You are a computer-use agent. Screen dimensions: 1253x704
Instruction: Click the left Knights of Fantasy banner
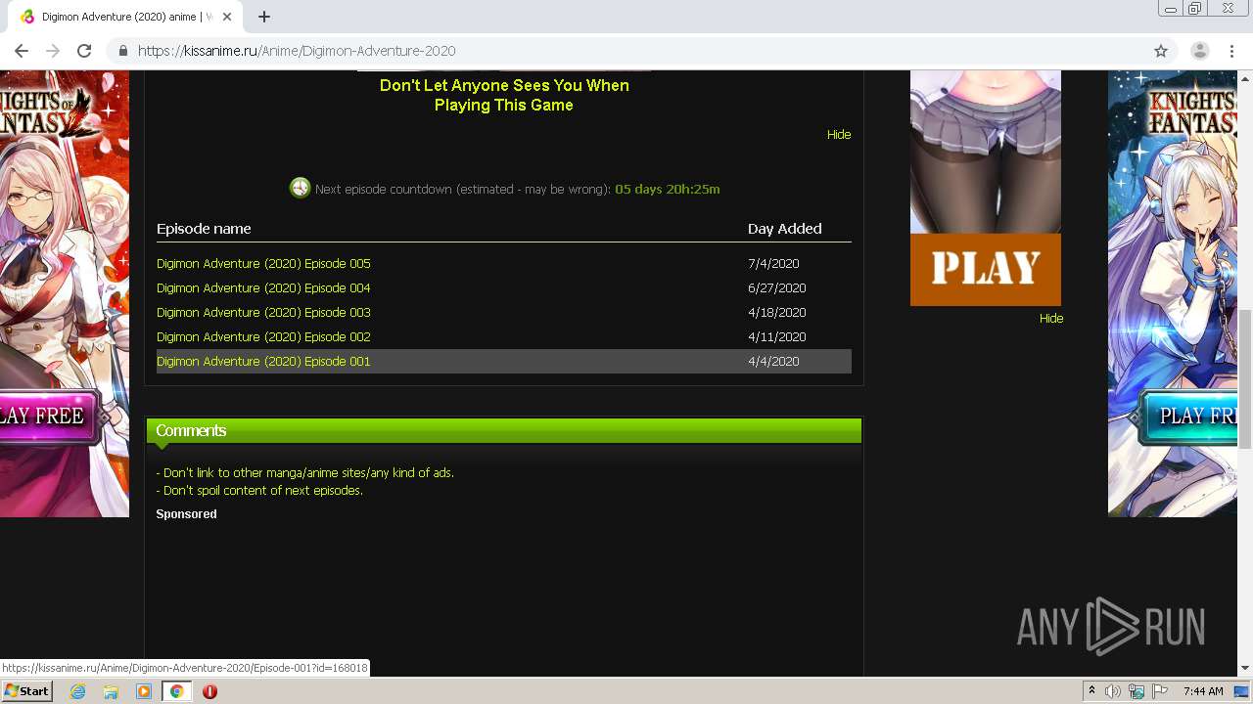pyautogui.click(x=65, y=293)
